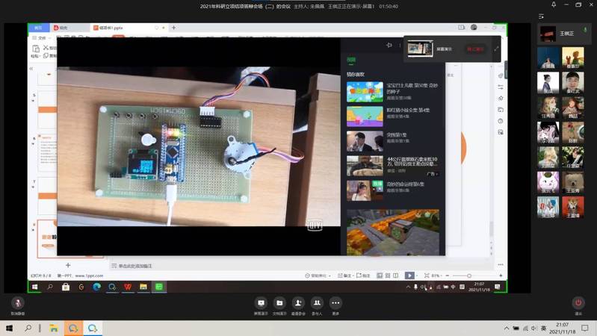Click the red stop sharing button
The height and width of the screenshot is (336, 597).
click(474, 49)
